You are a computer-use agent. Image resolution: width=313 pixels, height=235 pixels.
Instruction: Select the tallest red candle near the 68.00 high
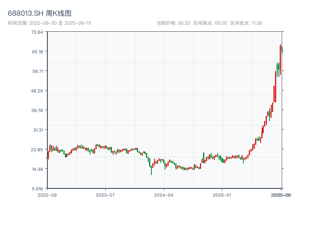point(281,60)
